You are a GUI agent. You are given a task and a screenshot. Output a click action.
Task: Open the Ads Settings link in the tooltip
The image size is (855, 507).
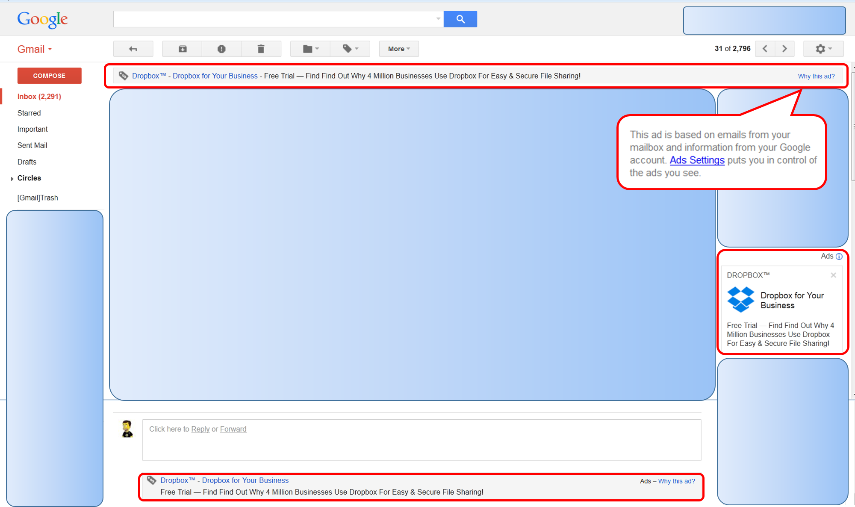coord(697,160)
